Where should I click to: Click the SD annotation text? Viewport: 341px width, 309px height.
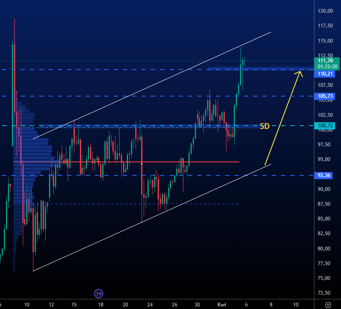tap(265, 126)
